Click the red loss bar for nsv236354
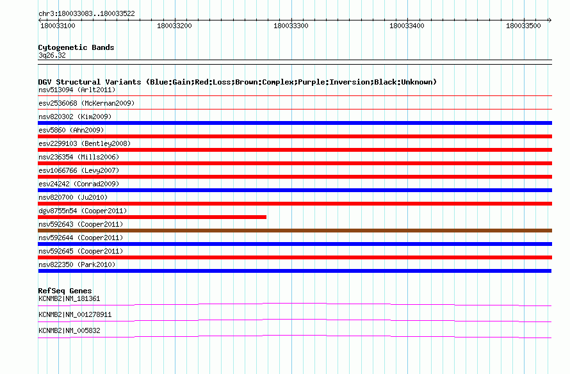Screen dimensions: 570x374 tap(295, 163)
